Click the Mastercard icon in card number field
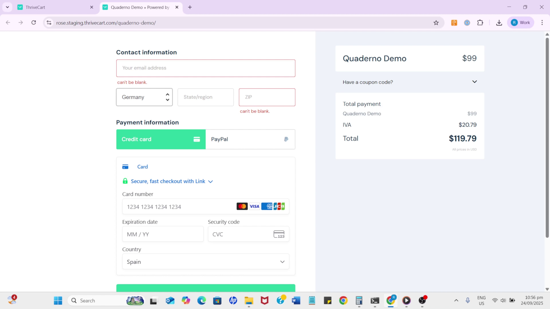550x309 pixels. (x=242, y=206)
